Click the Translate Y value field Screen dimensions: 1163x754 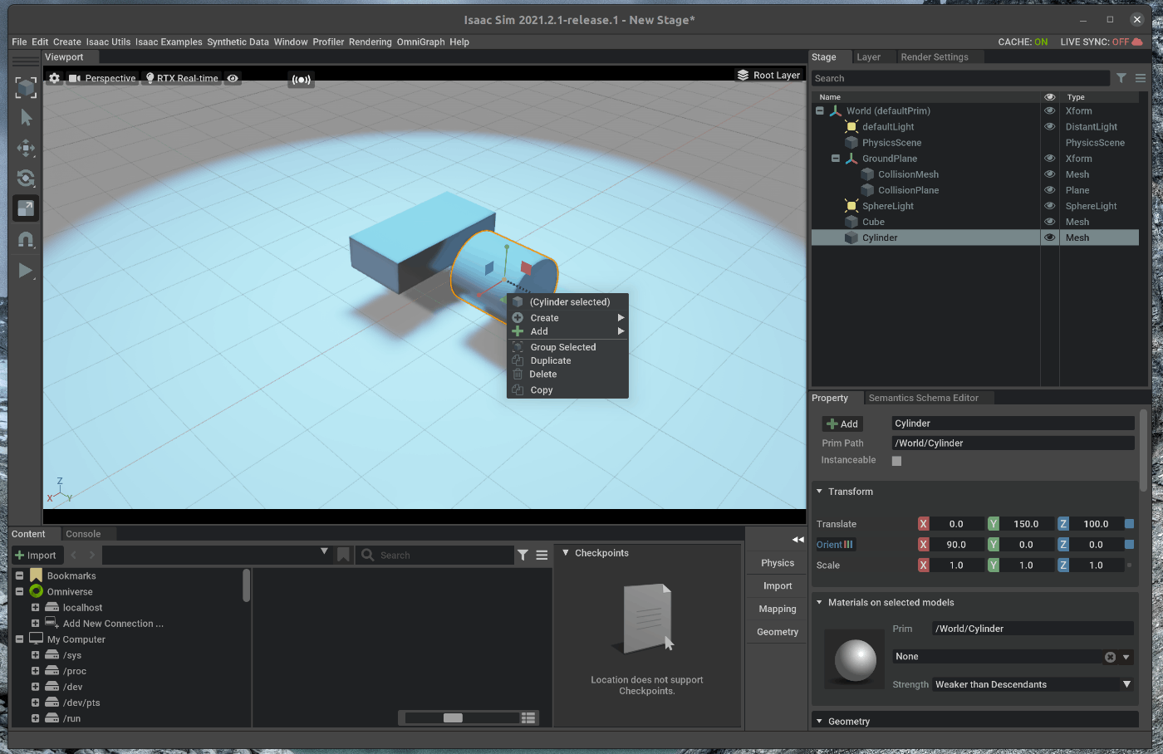coord(1026,524)
